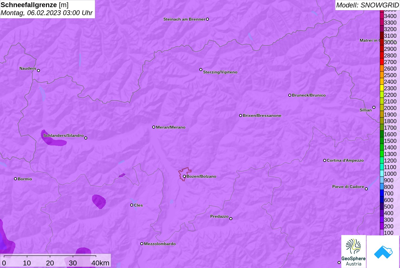This screenshot has height=268, width=400.
Task: Click the 'Mezzolombardo' label
Action: point(160,244)
